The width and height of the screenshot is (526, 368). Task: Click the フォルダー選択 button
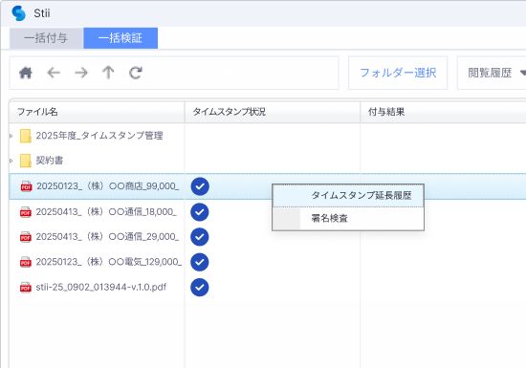(398, 73)
